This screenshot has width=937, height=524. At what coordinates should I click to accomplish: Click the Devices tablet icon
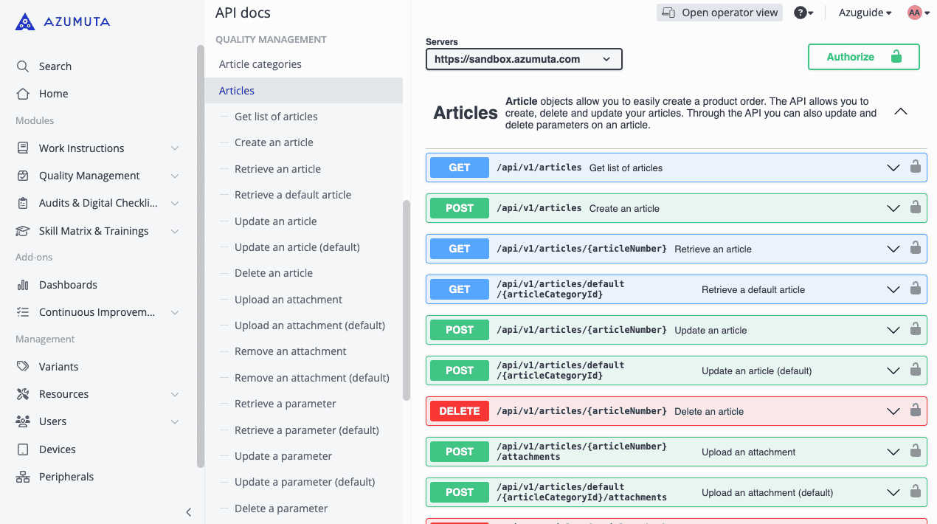[x=23, y=449]
